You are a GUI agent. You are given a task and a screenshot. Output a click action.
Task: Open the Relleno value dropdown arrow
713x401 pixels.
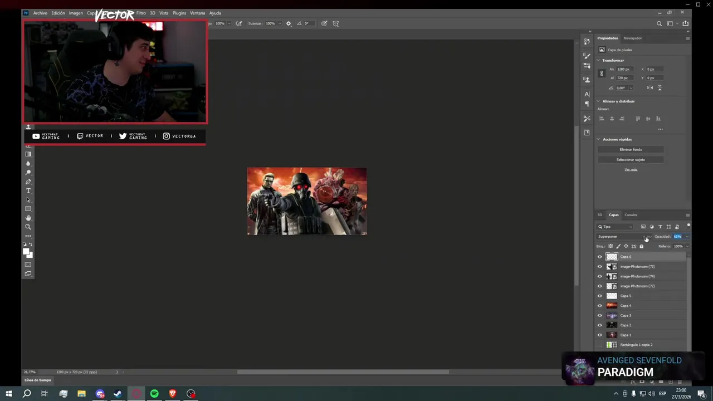point(687,246)
